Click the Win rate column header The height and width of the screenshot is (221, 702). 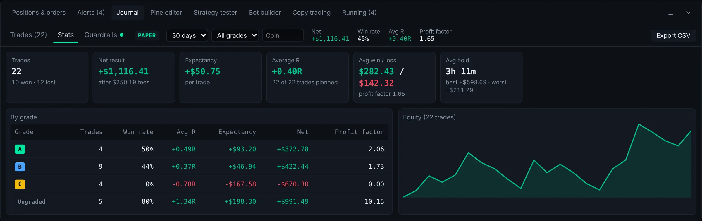pyautogui.click(x=138, y=132)
